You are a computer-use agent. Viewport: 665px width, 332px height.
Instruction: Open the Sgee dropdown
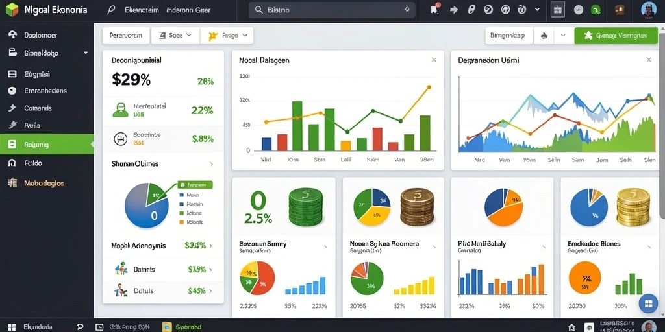[x=175, y=36]
